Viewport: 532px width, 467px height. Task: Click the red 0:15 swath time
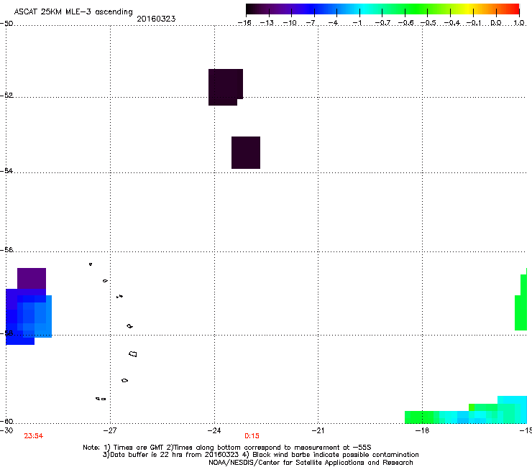coord(252,436)
